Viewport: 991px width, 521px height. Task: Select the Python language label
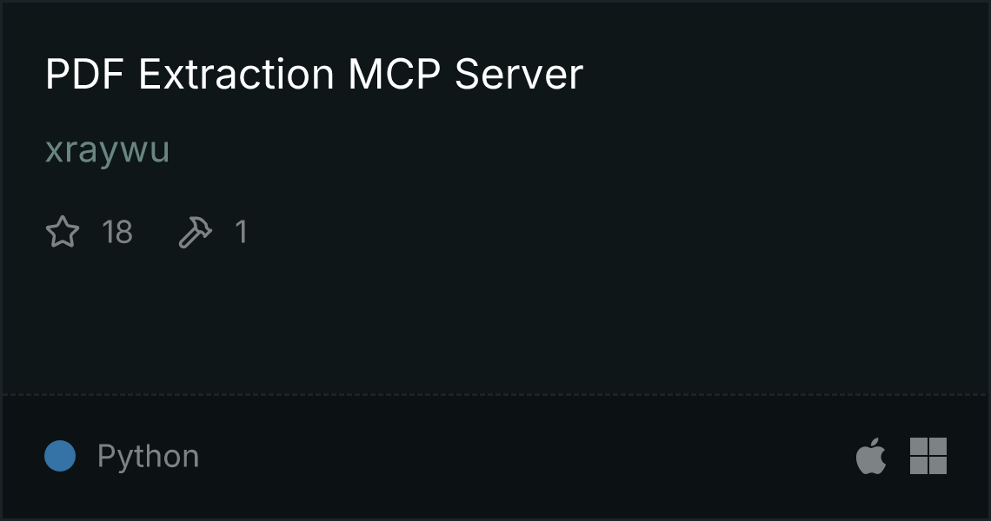click(x=148, y=456)
